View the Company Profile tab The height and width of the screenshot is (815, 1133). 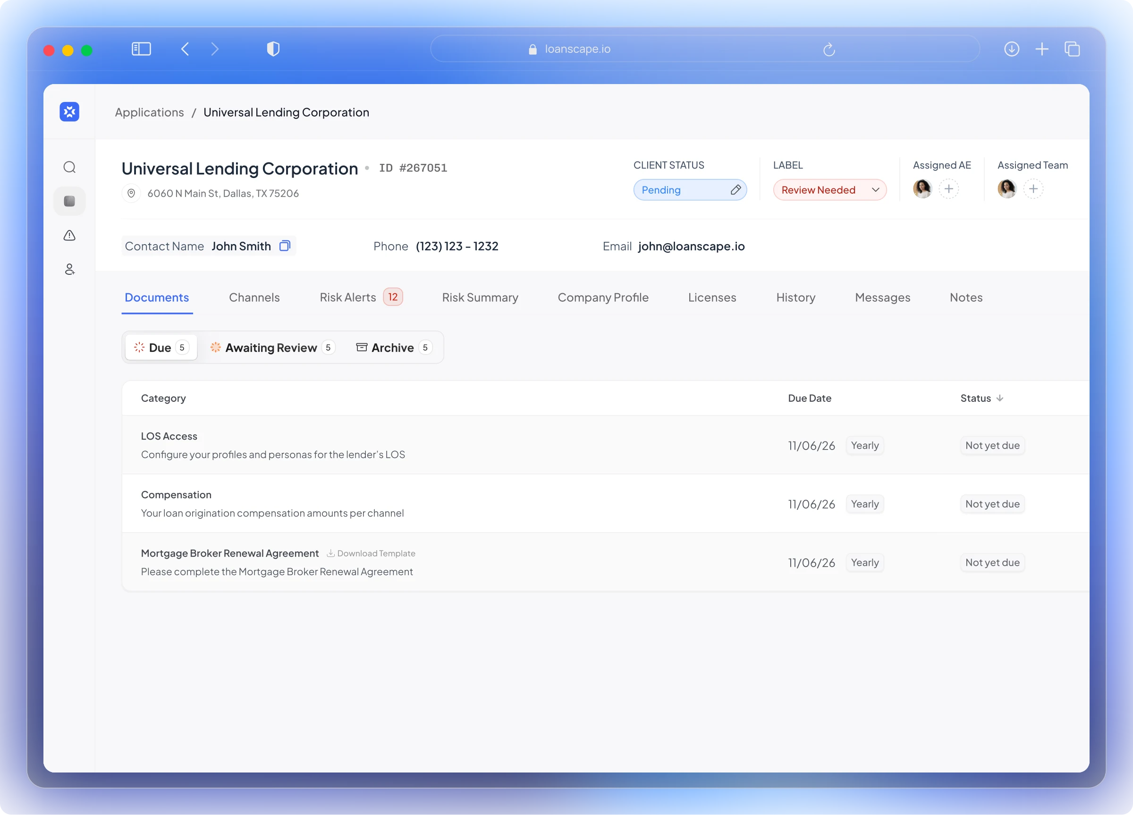[x=603, y=297]
